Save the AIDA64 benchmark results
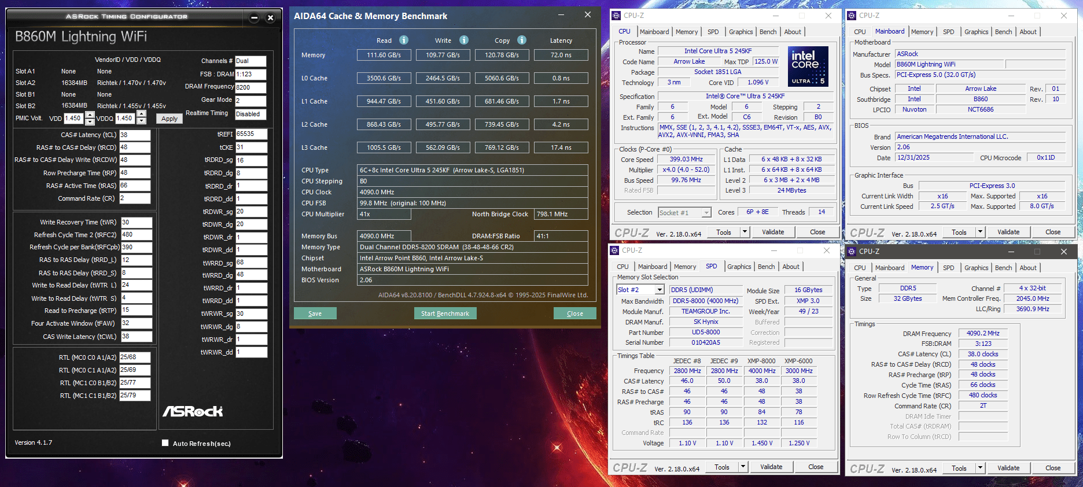The width and height of the screenshot is (1083, 487). (x=315, y=313)
